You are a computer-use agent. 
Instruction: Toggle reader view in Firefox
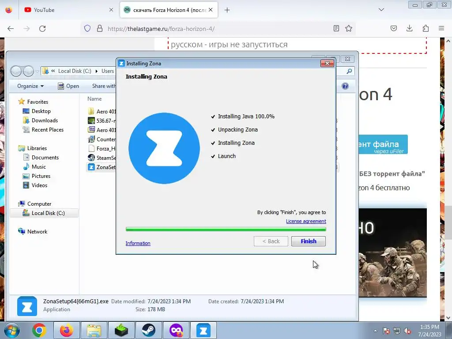point(336,28)
